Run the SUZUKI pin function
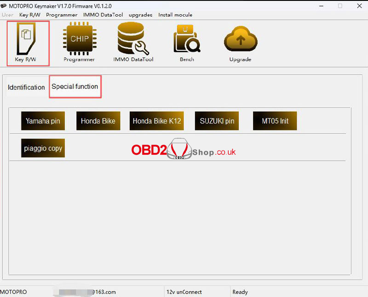368x297 pixels. click(x=217, y=121)
